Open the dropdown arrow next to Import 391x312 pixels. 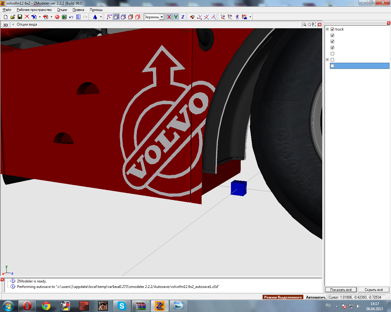[40, 17]
